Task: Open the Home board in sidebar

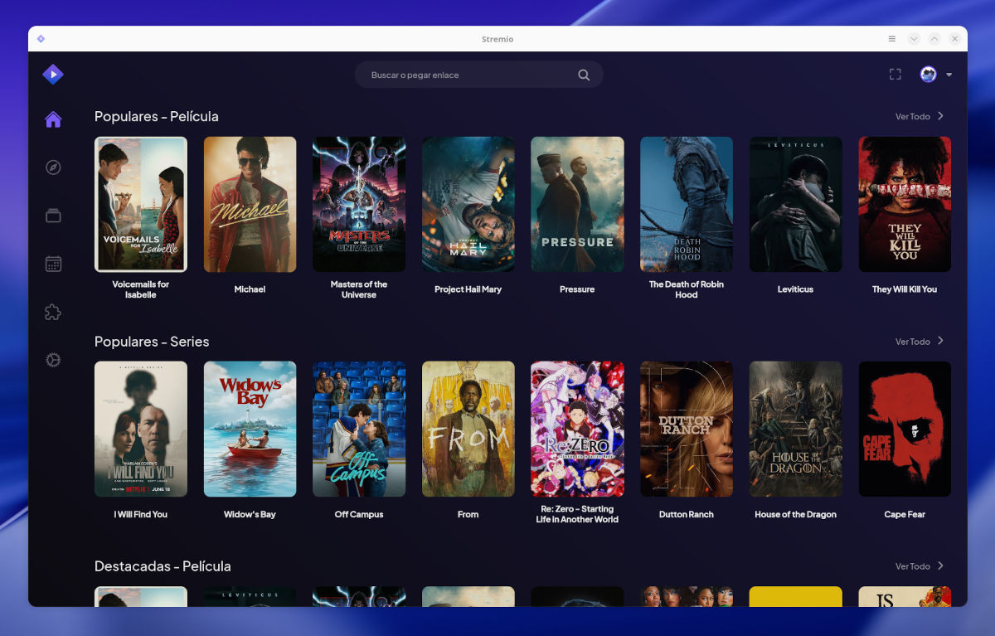Action: pos(53,119)
